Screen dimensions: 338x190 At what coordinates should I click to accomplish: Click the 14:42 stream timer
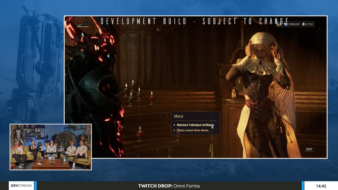321,186
